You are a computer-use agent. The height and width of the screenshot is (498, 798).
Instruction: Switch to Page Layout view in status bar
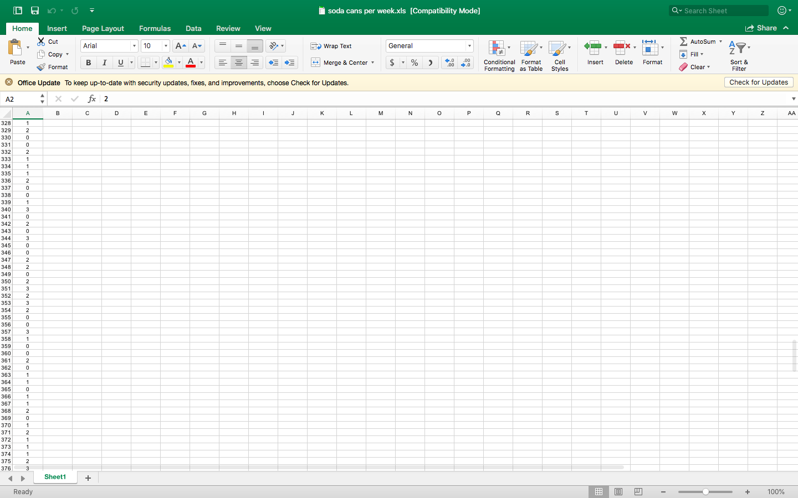pos(618,491)
